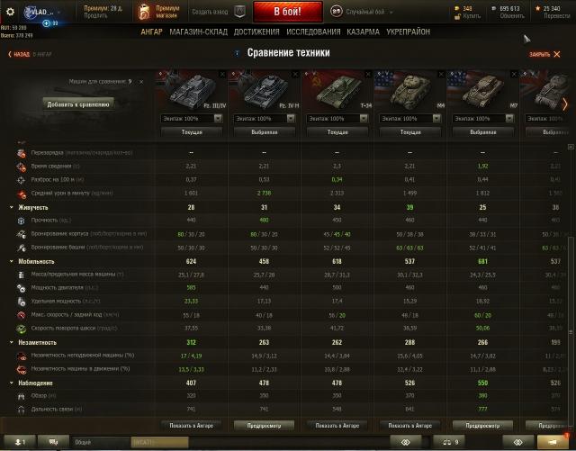Image resolution: width=576 pixels, height=451 pixels.
Task: Click the notification icon in bottom right corner
Action: point(553,442)
